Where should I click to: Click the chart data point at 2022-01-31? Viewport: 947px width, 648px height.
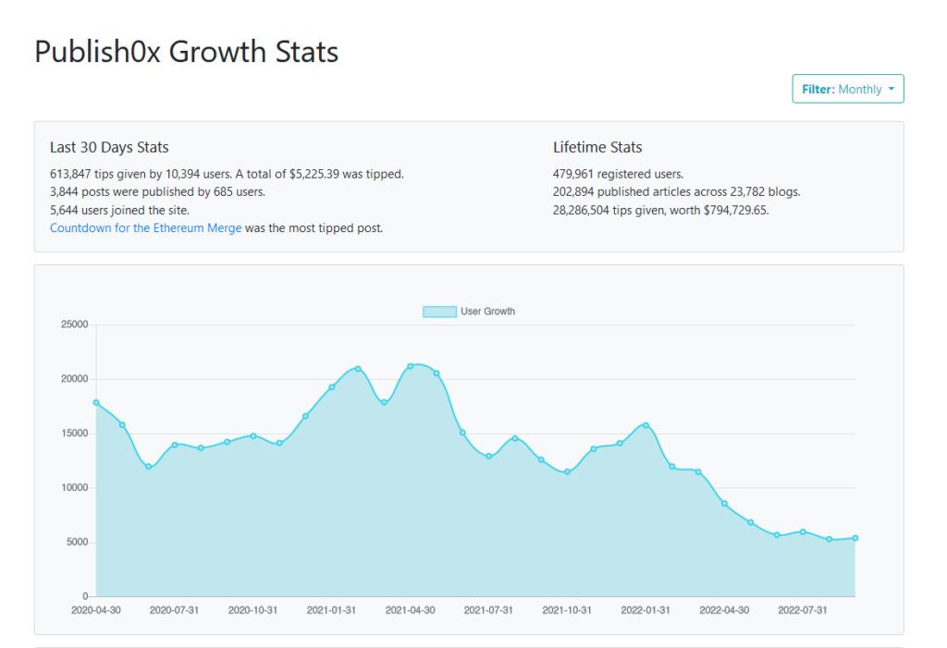coord(646,425)
